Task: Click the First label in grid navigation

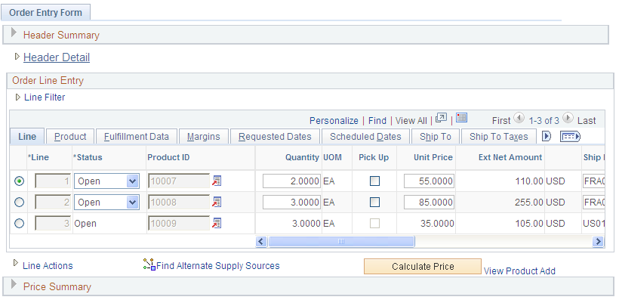Action: point(501,121)
